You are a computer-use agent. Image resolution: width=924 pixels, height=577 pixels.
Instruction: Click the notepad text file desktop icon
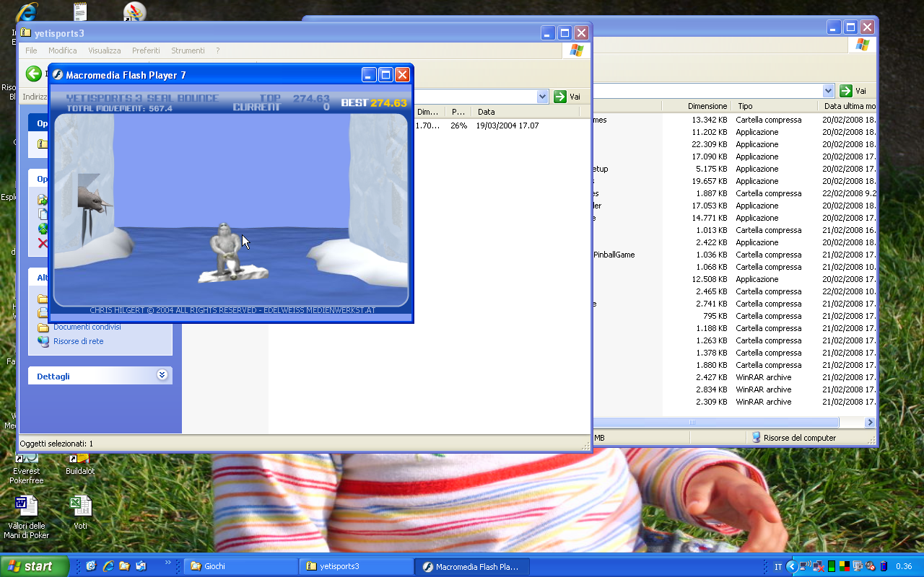point(80,12)
